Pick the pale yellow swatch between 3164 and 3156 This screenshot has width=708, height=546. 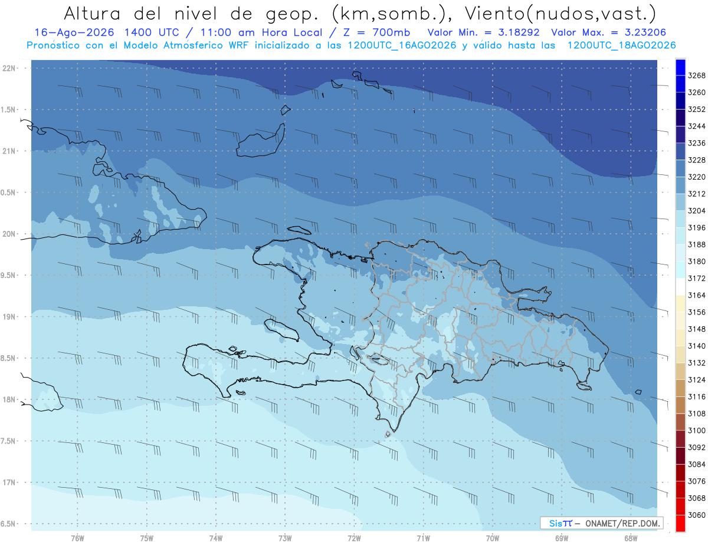click(x=680, y=303)
